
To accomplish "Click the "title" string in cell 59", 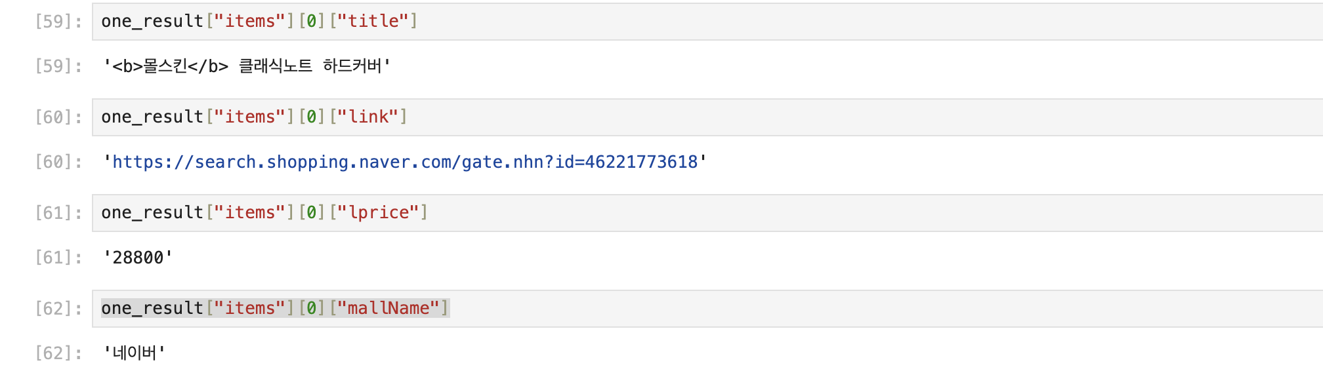I will (373, 21).
